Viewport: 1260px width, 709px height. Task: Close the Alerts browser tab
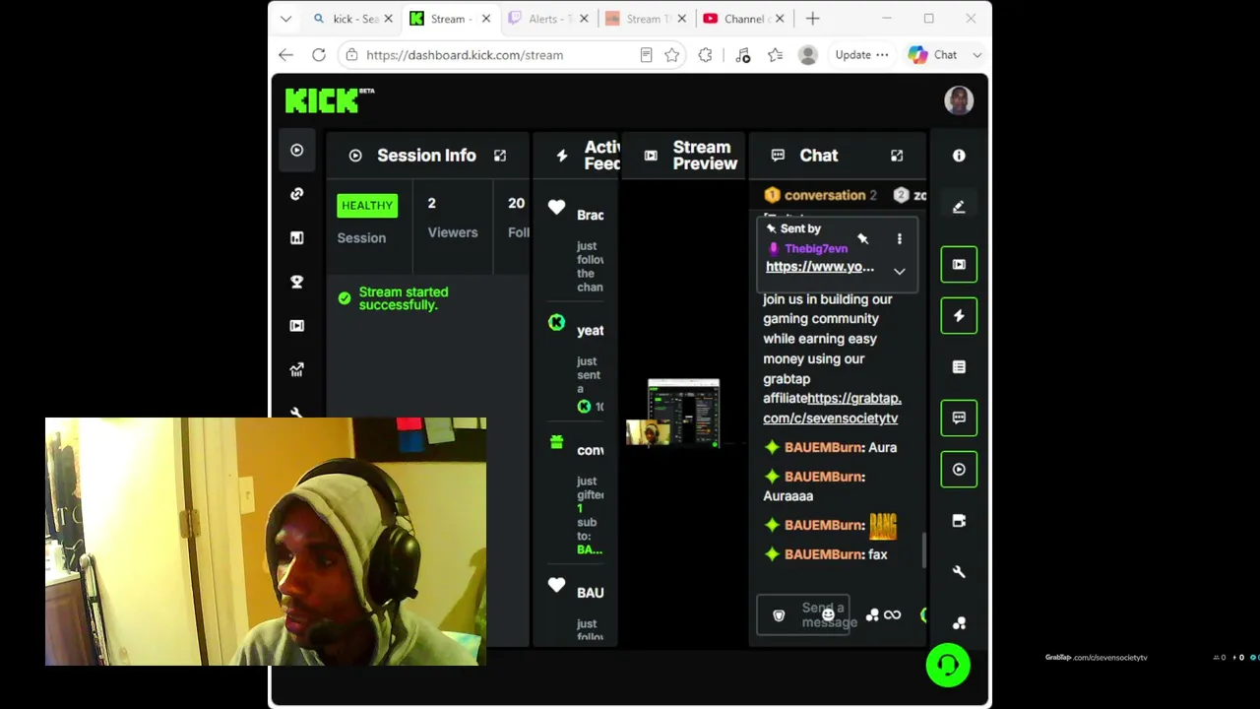click(585, 19)
